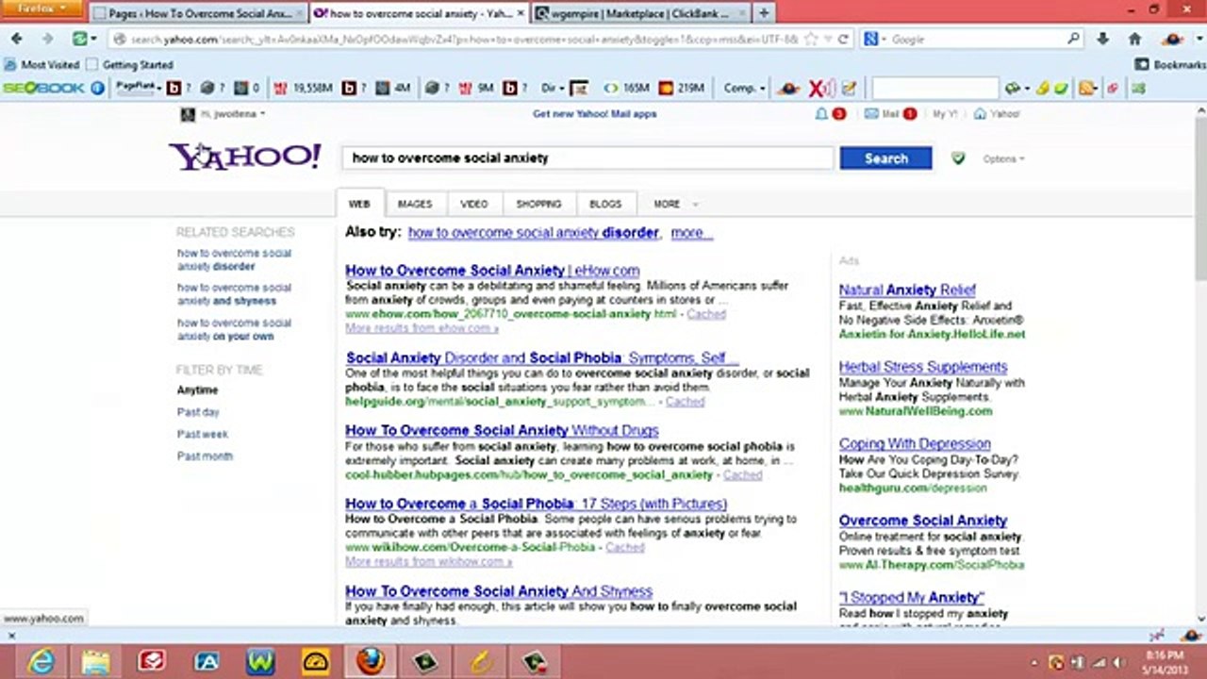Open File Explorer from the taskbar
Screen dimensions: 1207x679
95,662
